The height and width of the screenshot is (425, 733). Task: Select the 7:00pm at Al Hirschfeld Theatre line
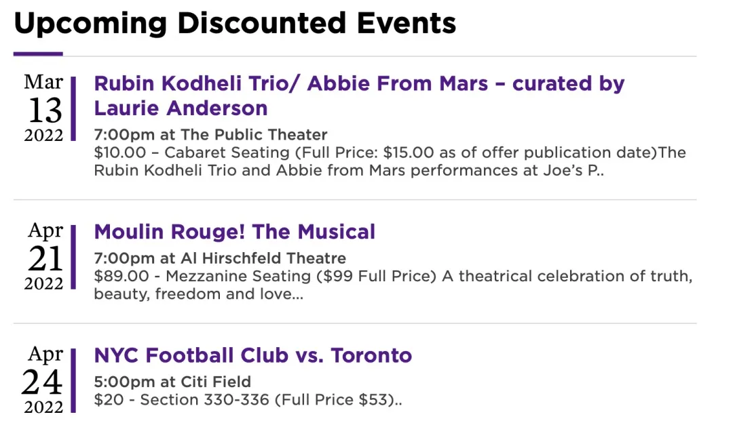coord(220,258)
